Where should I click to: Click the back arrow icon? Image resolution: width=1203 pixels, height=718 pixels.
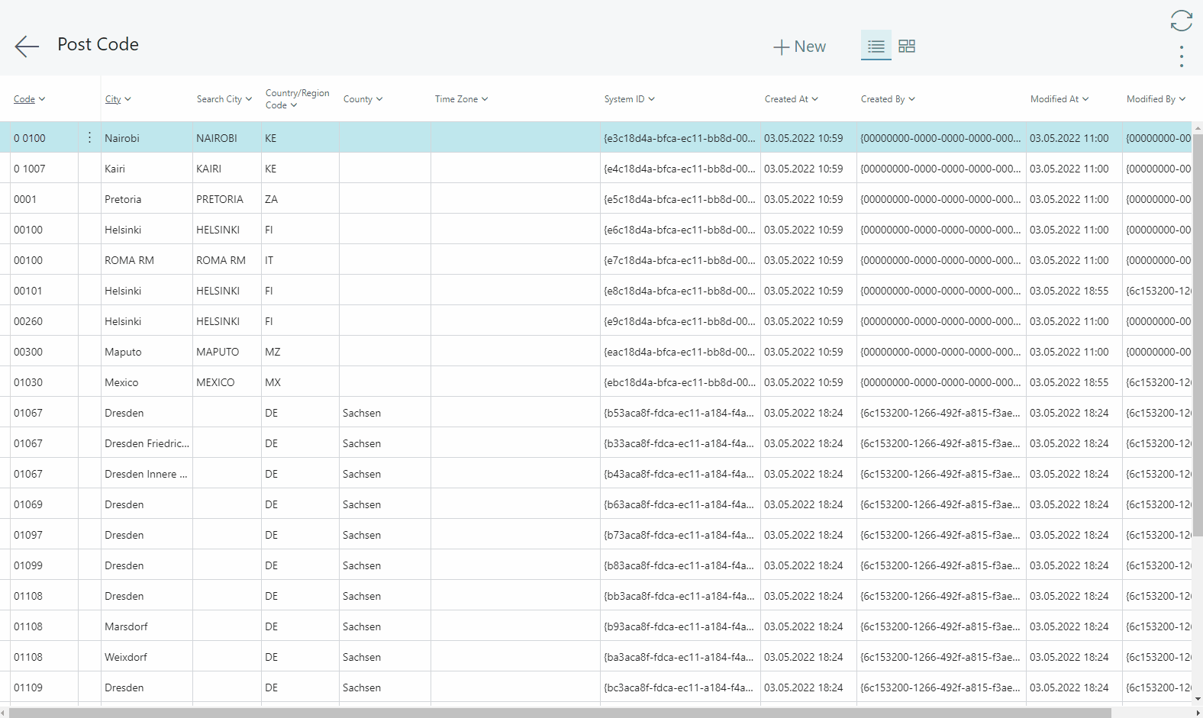coord(27,47)
